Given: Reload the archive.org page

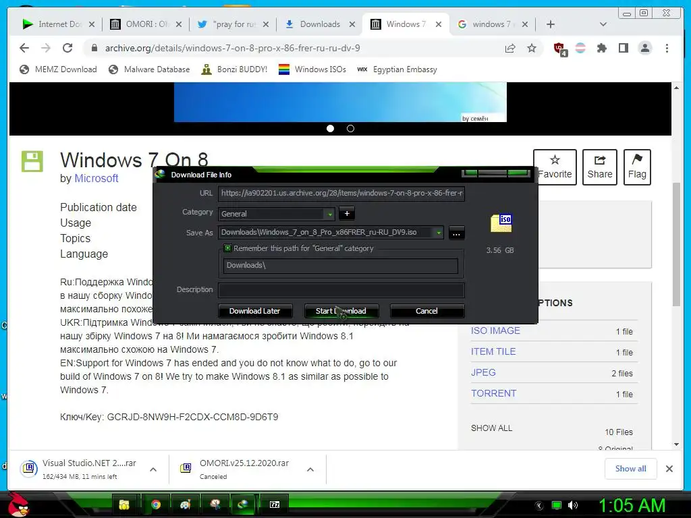Looking at the screenshot, I should point(67,48).
